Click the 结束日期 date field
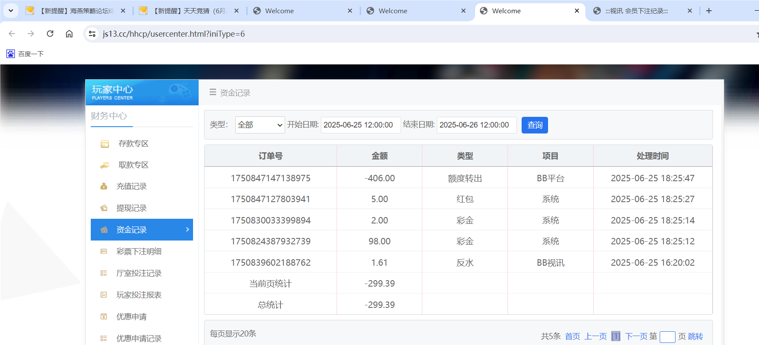 pos(476,125)
